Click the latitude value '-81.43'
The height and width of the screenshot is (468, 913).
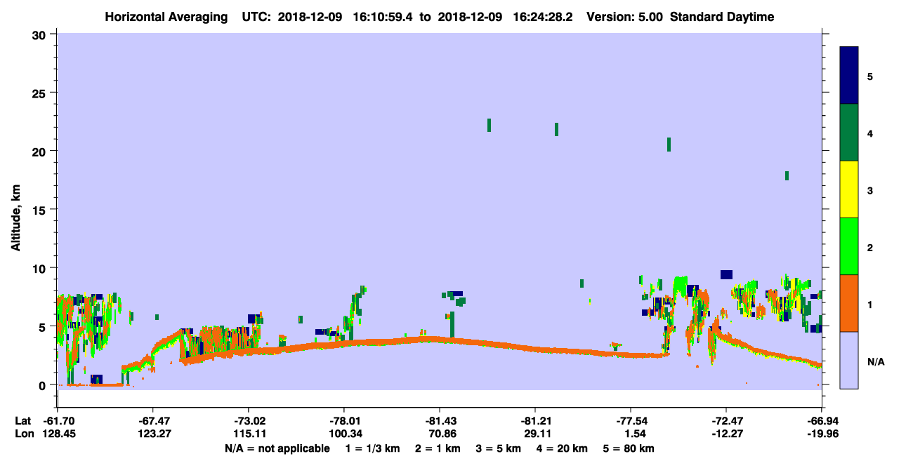pos(440,421)
